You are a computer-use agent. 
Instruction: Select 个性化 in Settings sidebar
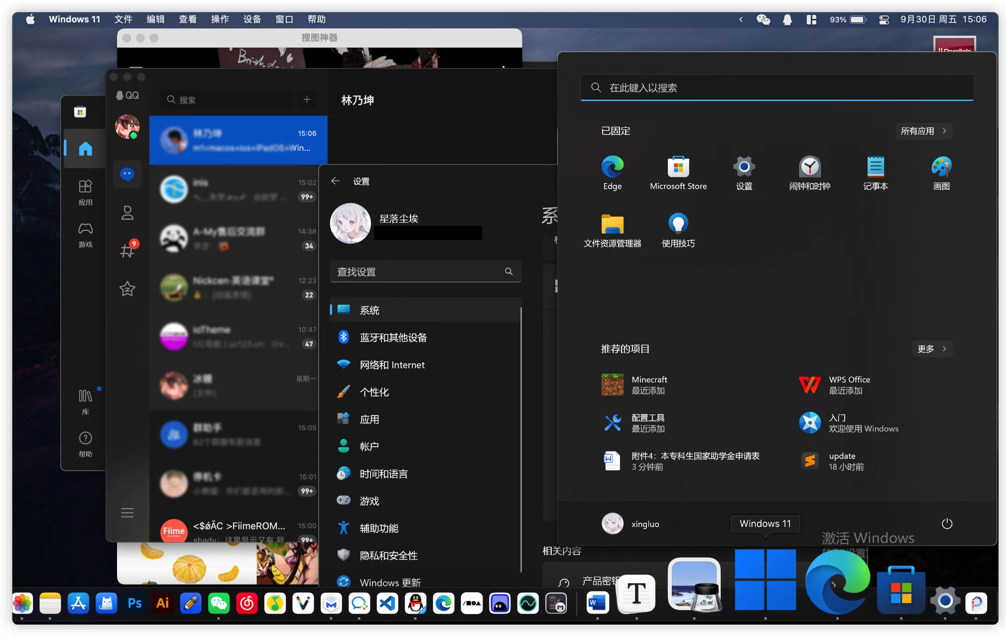[375, 392]
